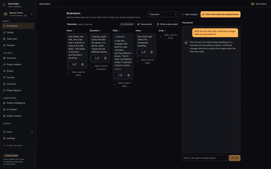Open the column selector on Questions card
This screenshot has height=169, width=271.
coord(93,58)
